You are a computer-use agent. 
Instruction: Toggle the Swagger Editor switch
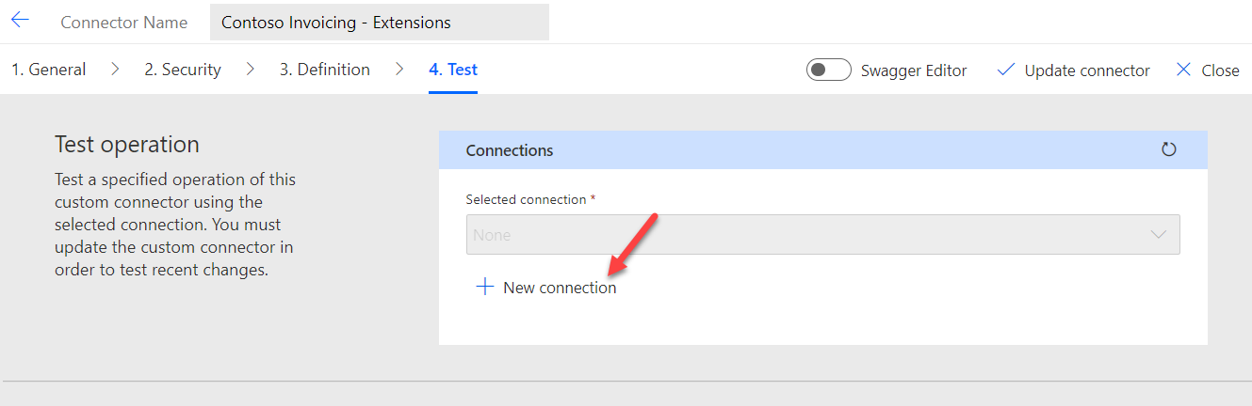(x=828, y=70)
